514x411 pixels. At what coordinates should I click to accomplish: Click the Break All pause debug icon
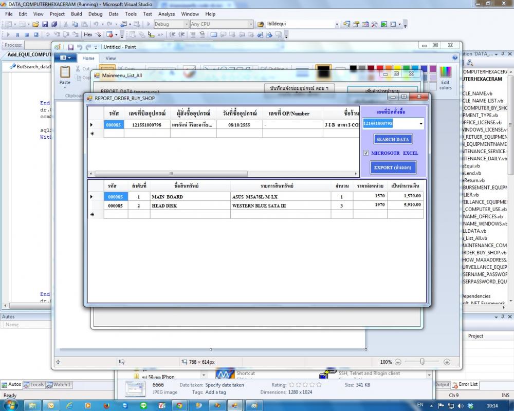[17, 34]
